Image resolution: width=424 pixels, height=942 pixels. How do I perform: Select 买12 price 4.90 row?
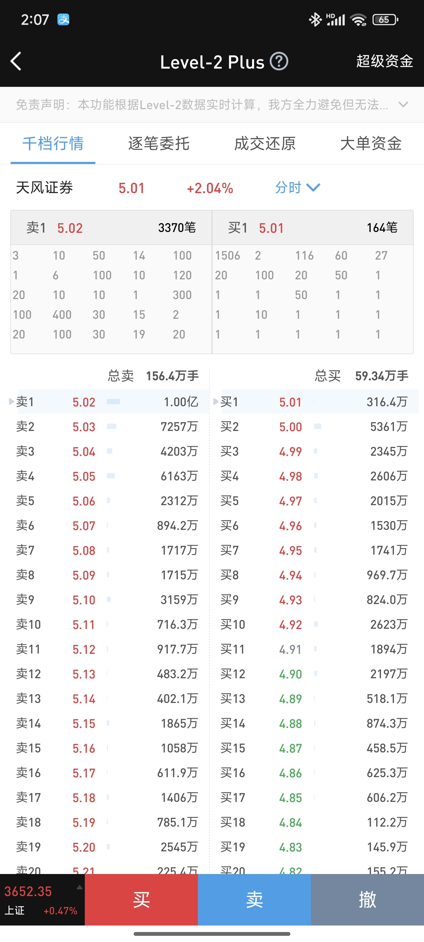(315, 674)
